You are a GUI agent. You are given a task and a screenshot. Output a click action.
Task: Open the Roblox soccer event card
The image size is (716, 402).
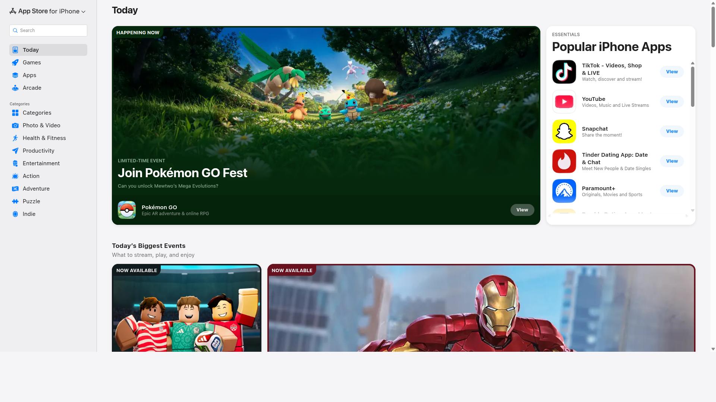[186, 308]
